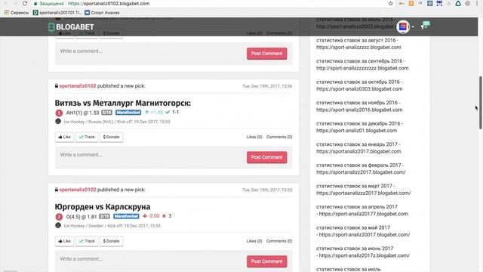Screen dimensions: 483x272
Task: Like the Витязь vs Металлург pick
Action: [64, 137]
